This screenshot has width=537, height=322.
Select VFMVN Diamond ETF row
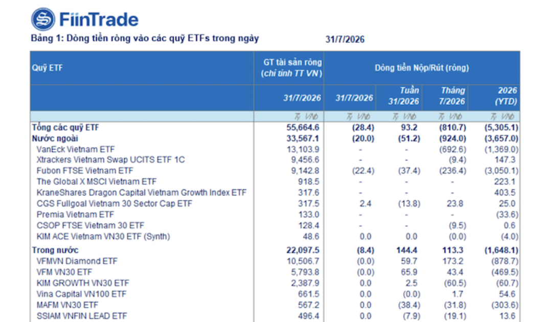point(275,261)
